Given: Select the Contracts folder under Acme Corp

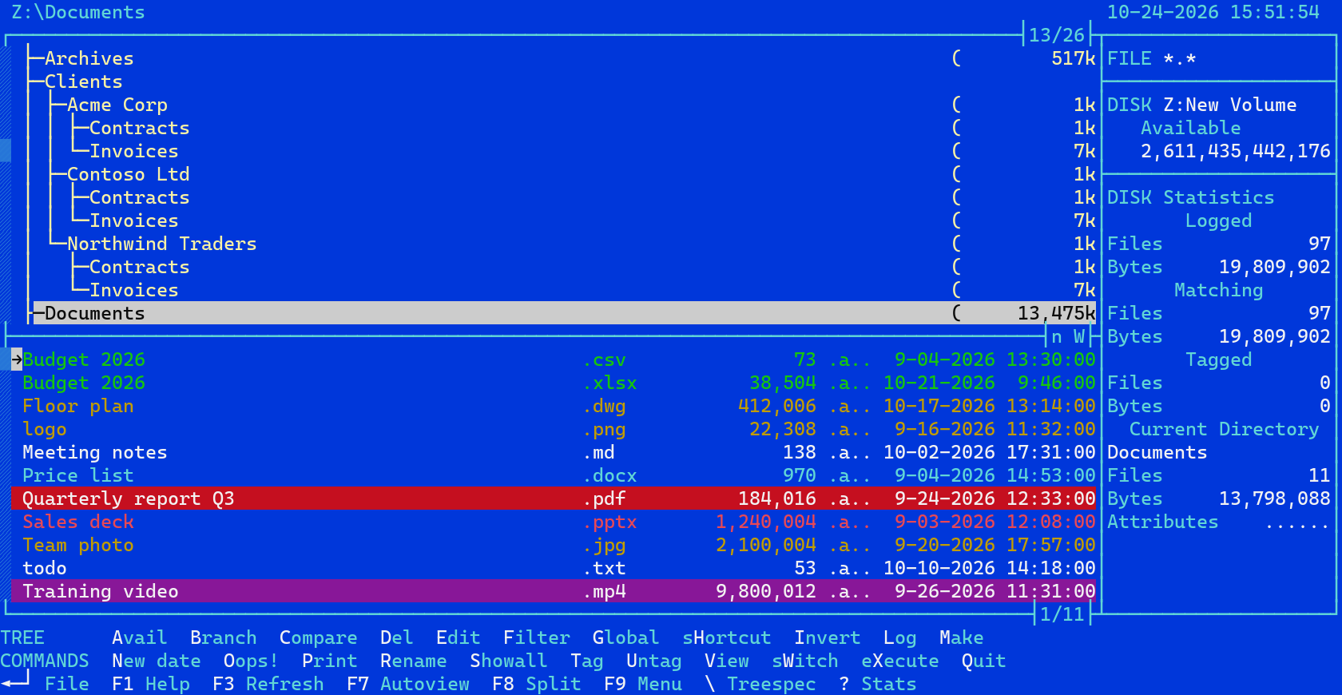Looking at the screenshot, I should point(140,128).
